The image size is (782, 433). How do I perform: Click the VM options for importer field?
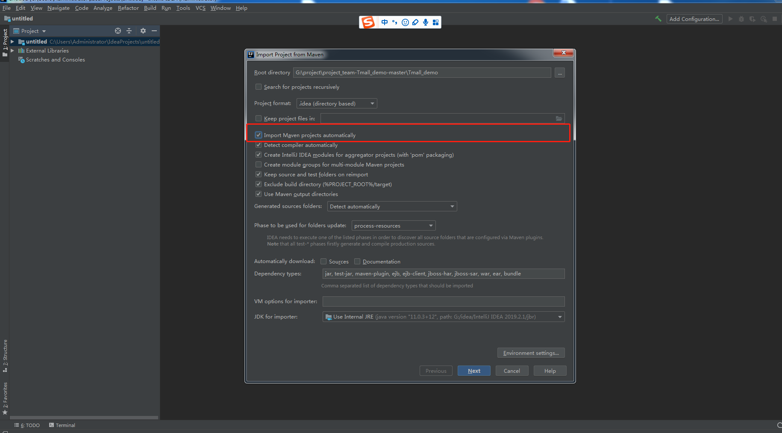443,301
